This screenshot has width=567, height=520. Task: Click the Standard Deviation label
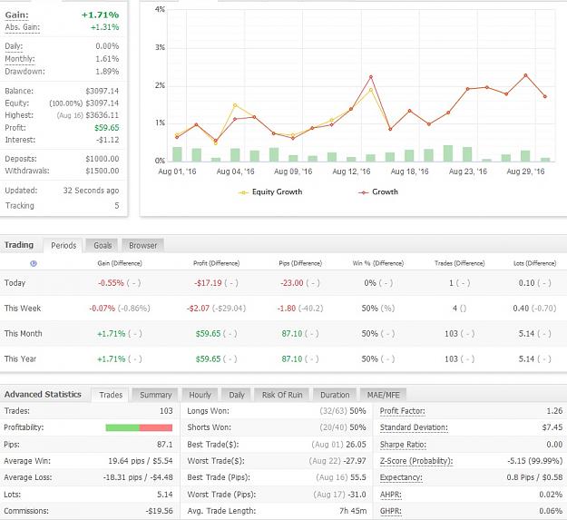tap(414, 427)
